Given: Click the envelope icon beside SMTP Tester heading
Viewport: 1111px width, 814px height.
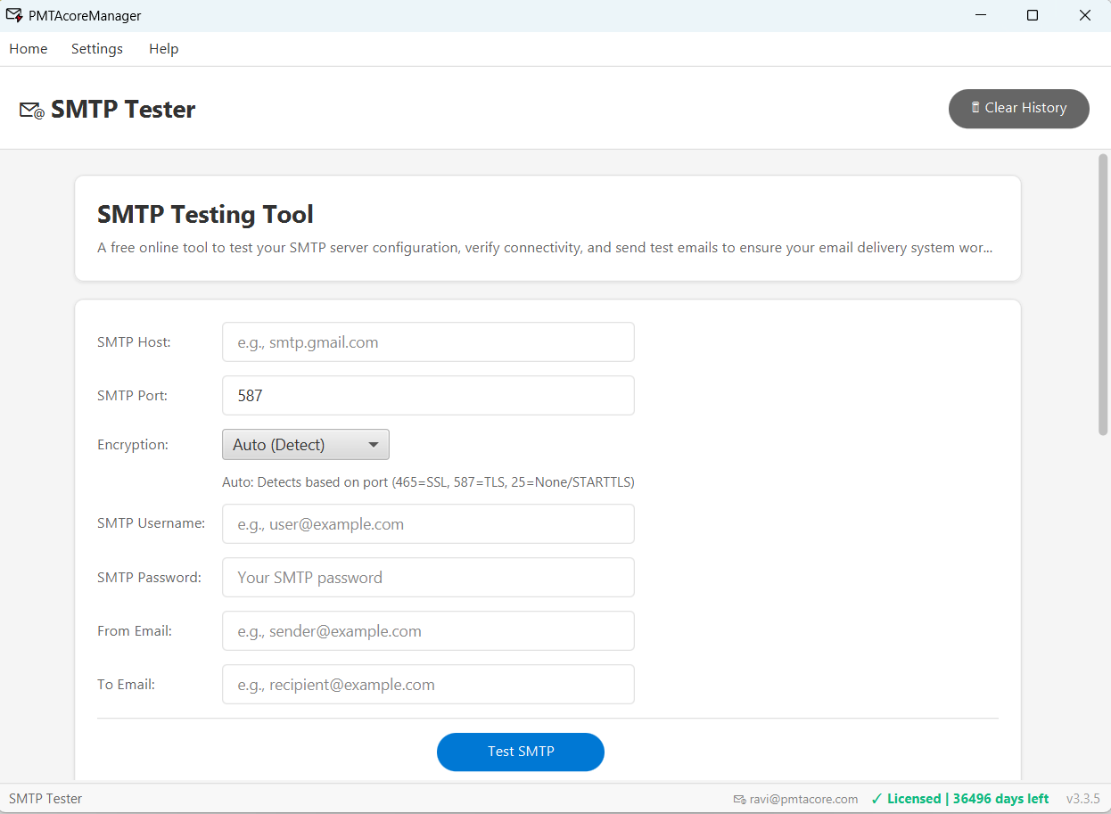Looking at the screenshot, I should point(29,111).
